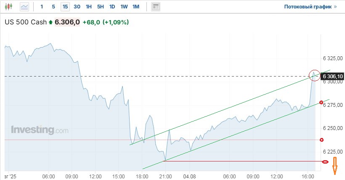Choose the 1M timeframe
Screen dimensions: 345x180
point(135,7)
